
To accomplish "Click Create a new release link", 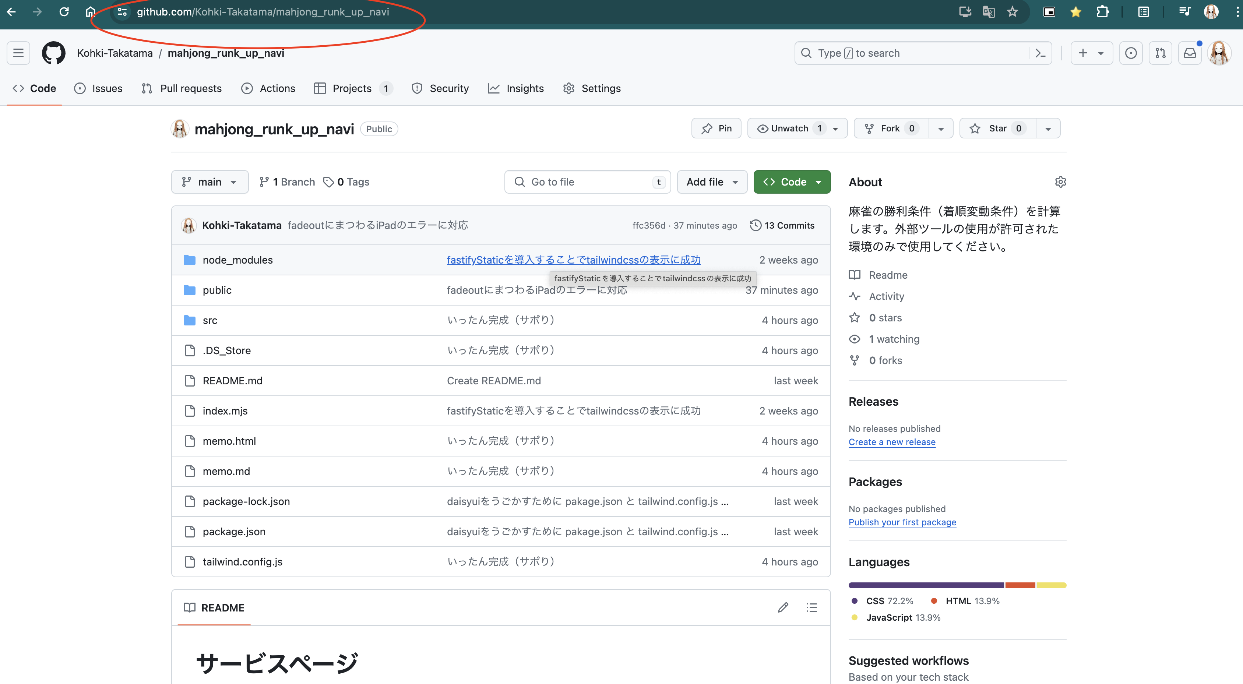I will [892, 442].
